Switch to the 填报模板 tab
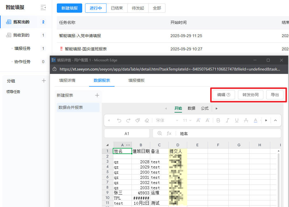Viewport: 289px width, 207px height. (136, 81)
